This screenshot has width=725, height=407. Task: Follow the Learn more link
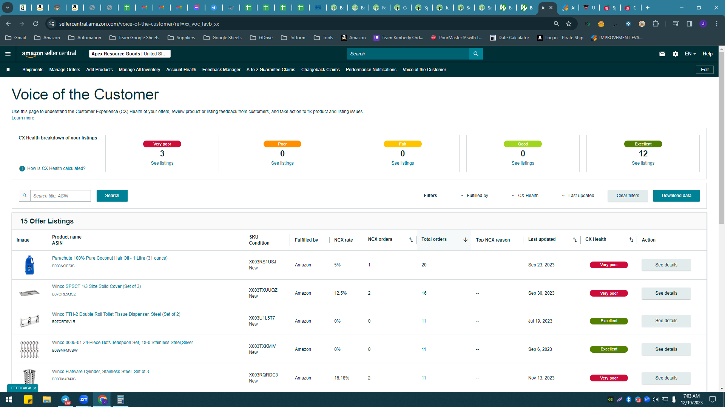coord(23,118)
